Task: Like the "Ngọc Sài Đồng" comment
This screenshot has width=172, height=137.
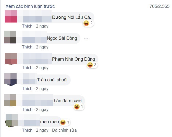Action: 27,47
